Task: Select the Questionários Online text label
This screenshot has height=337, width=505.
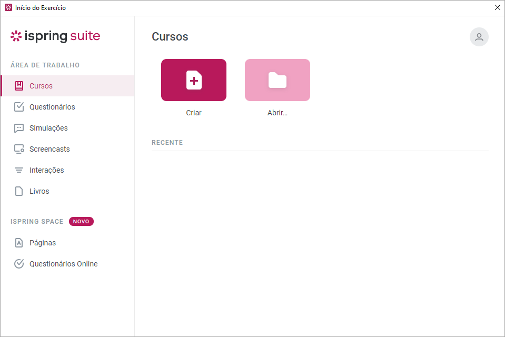Action: 64,264
